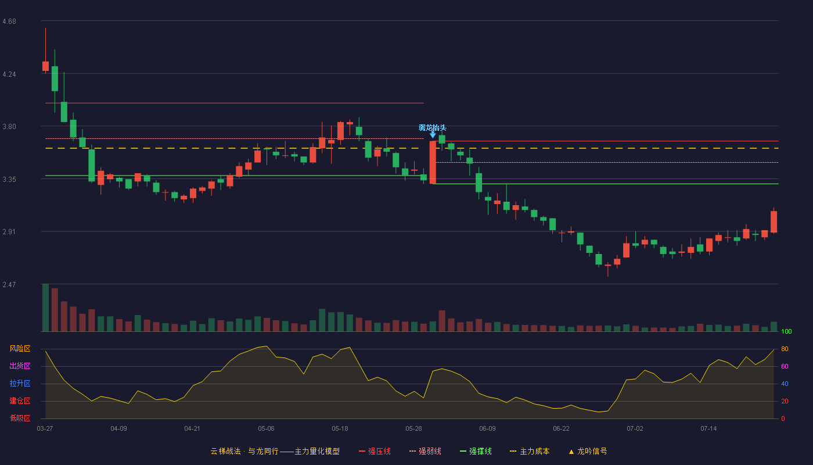The height and width of the screenshot is (465, 813).
Task: Click the green 100 indicator axis value
Action: tap(787, 331)
